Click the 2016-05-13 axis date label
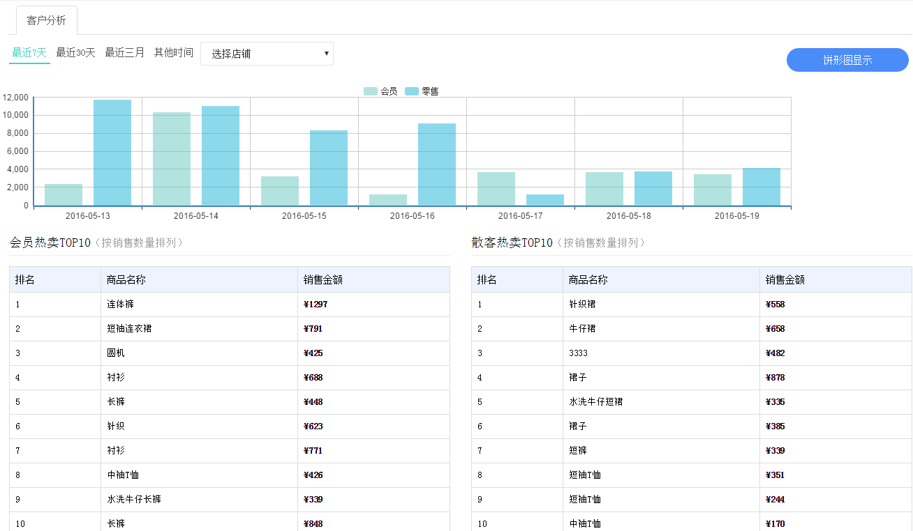This screenshot has height=531, width=913. point(88,216)
